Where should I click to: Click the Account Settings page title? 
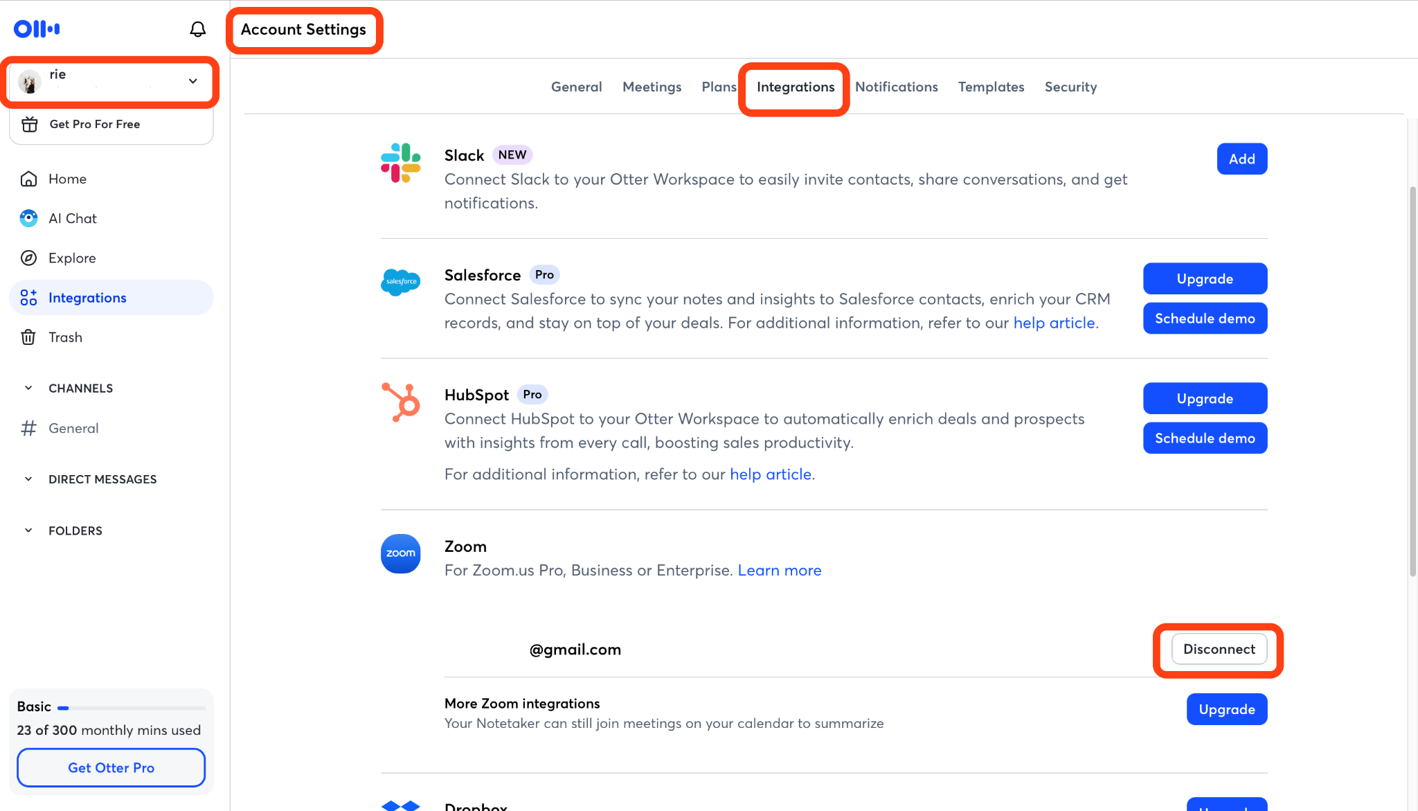tap(303, 29)
